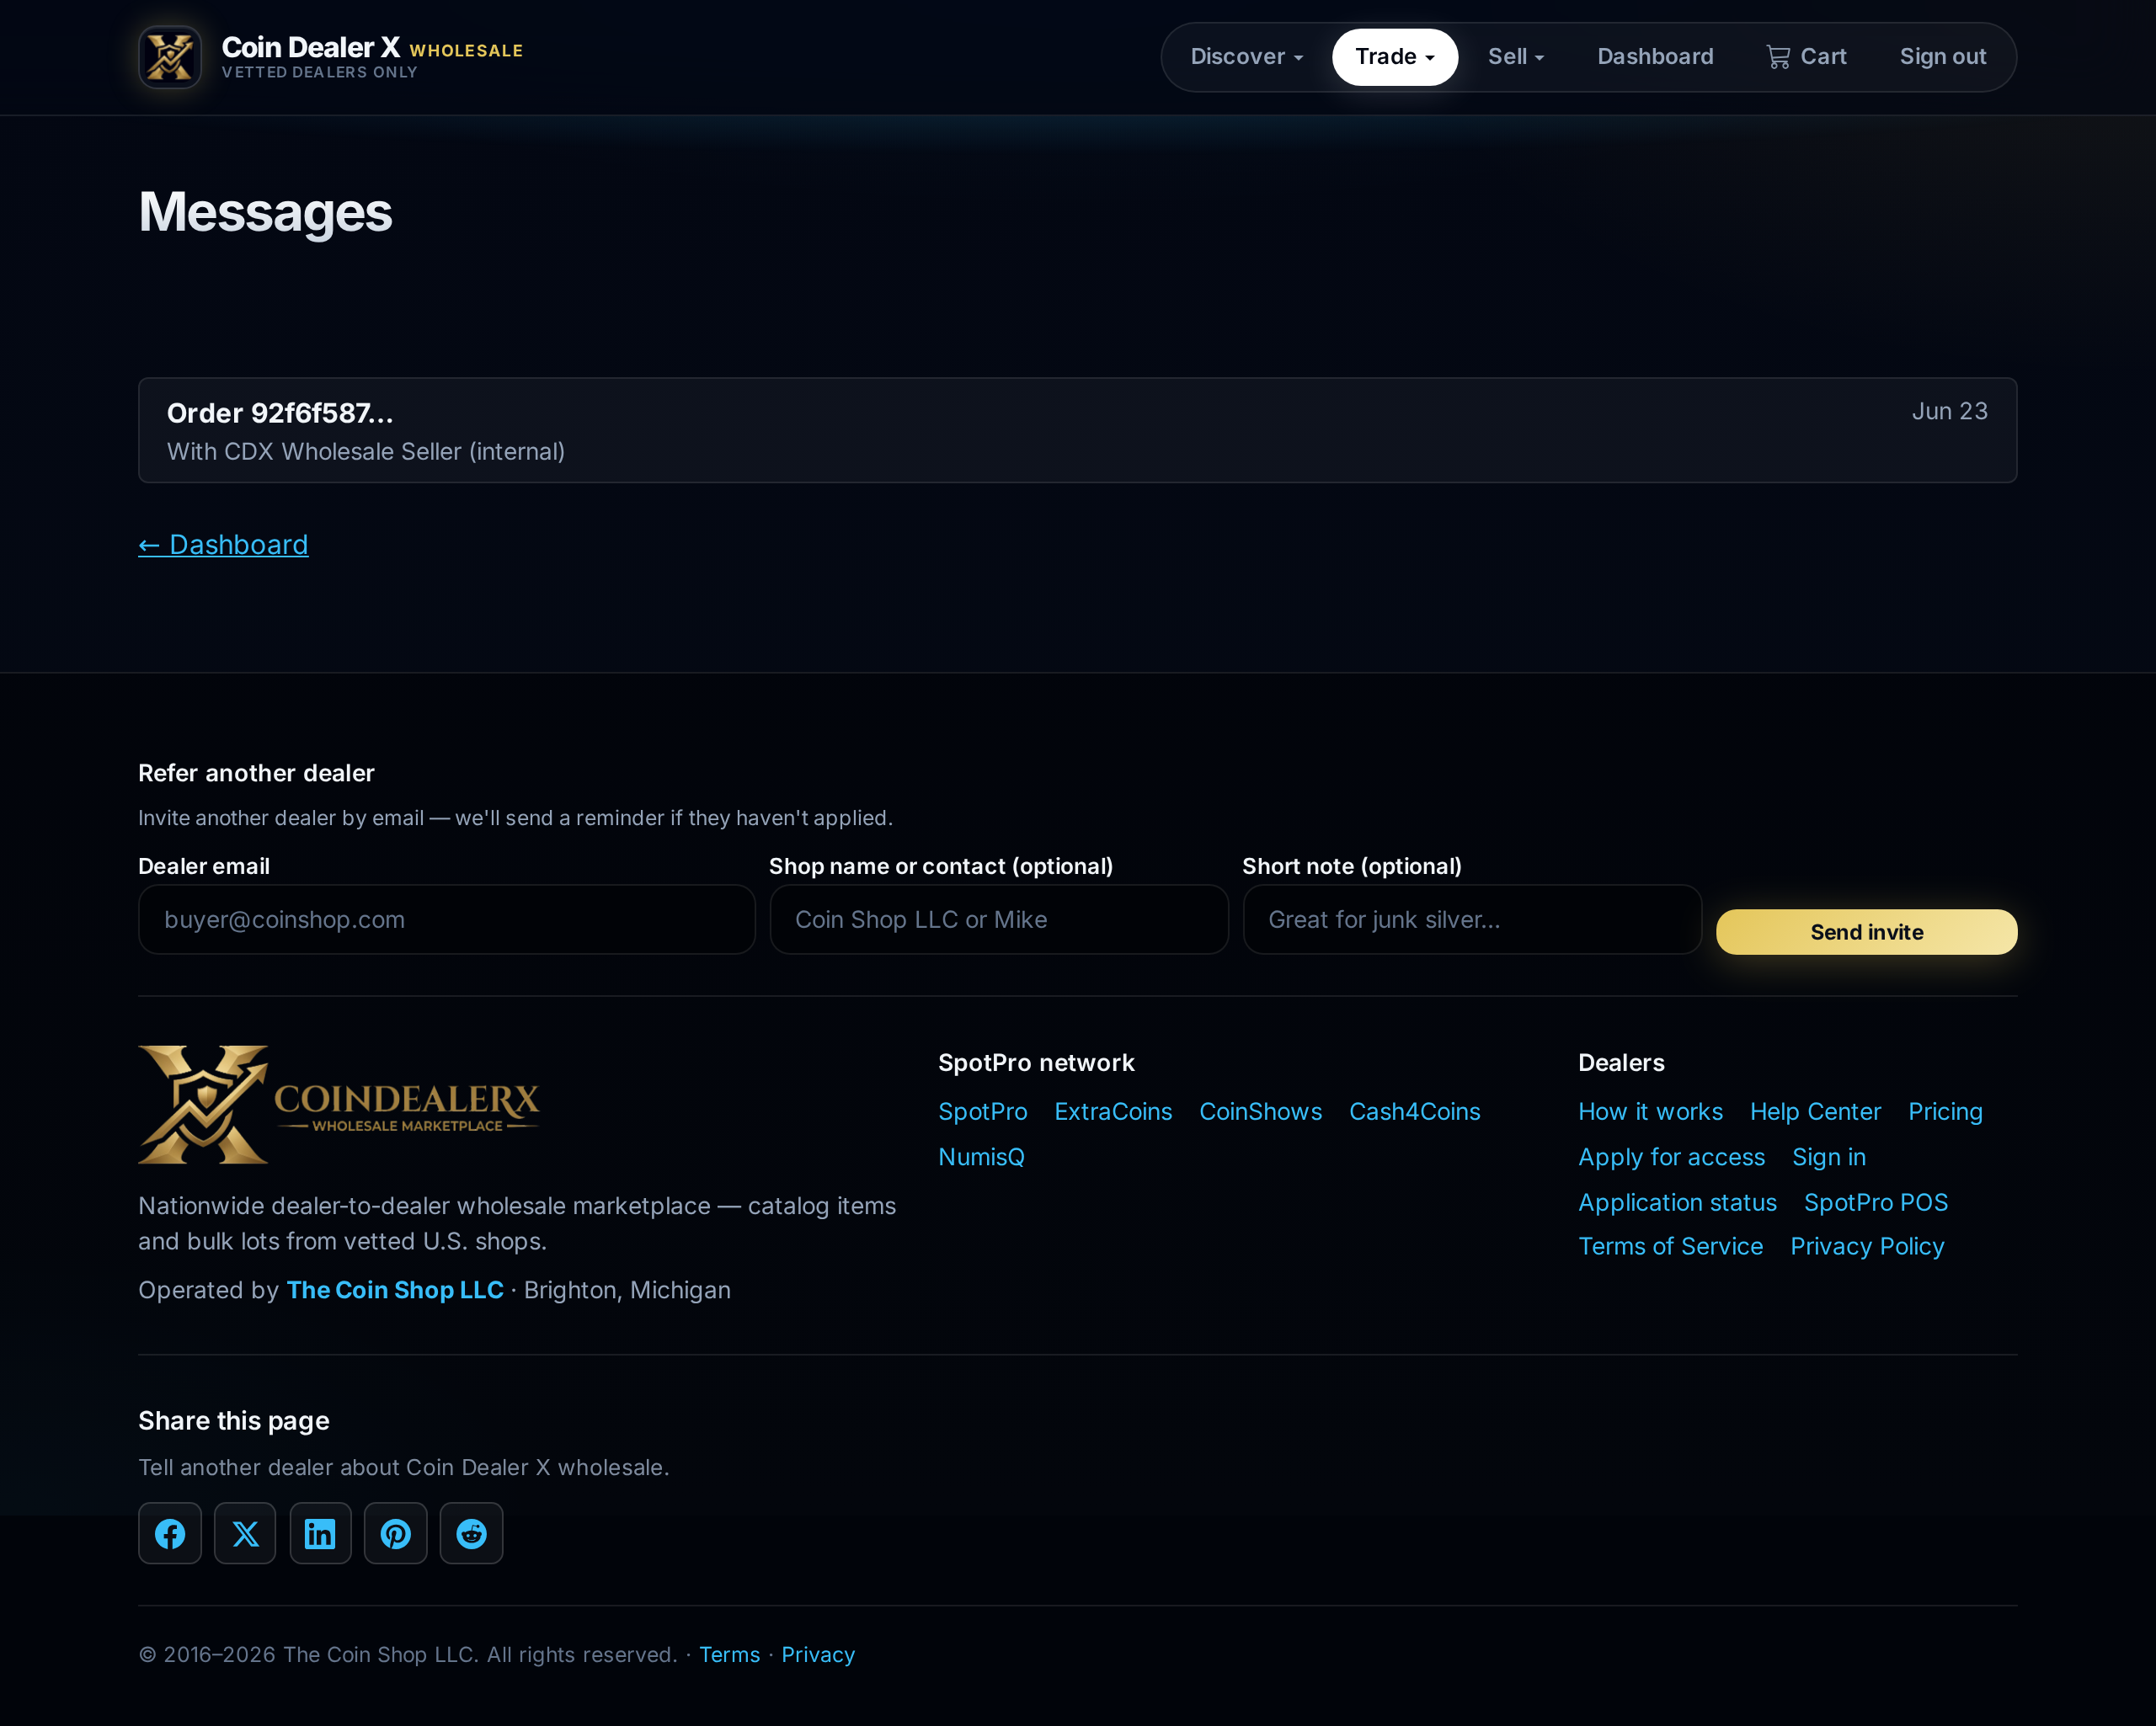Click the Coin Dealer X Wholesale brand title

coord(372,48)
